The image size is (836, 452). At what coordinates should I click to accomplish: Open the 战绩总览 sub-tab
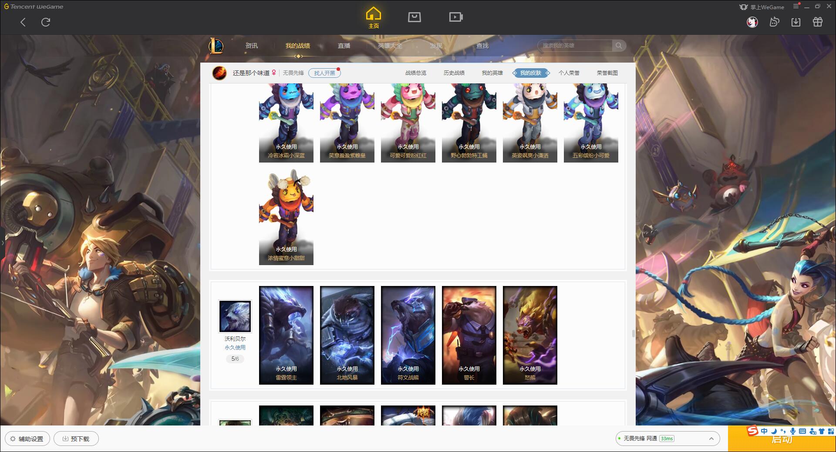point(416,73)
